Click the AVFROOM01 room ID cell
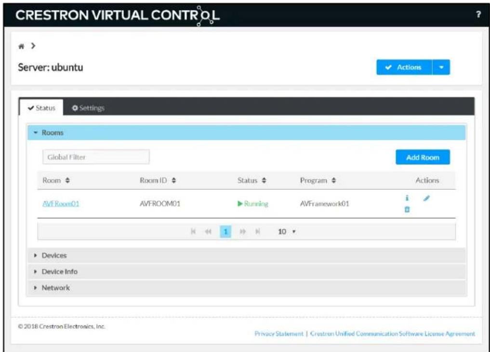Image resolution: width=490 pixels, height=352 pixels. coord(160,204)
